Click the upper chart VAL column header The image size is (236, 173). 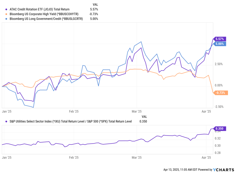[x=95, y=5]
